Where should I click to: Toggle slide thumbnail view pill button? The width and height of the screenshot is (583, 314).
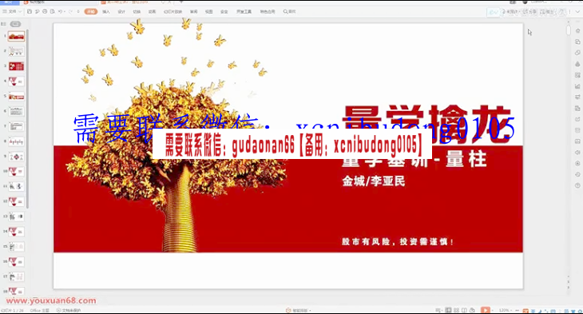[x=16, y=24]
